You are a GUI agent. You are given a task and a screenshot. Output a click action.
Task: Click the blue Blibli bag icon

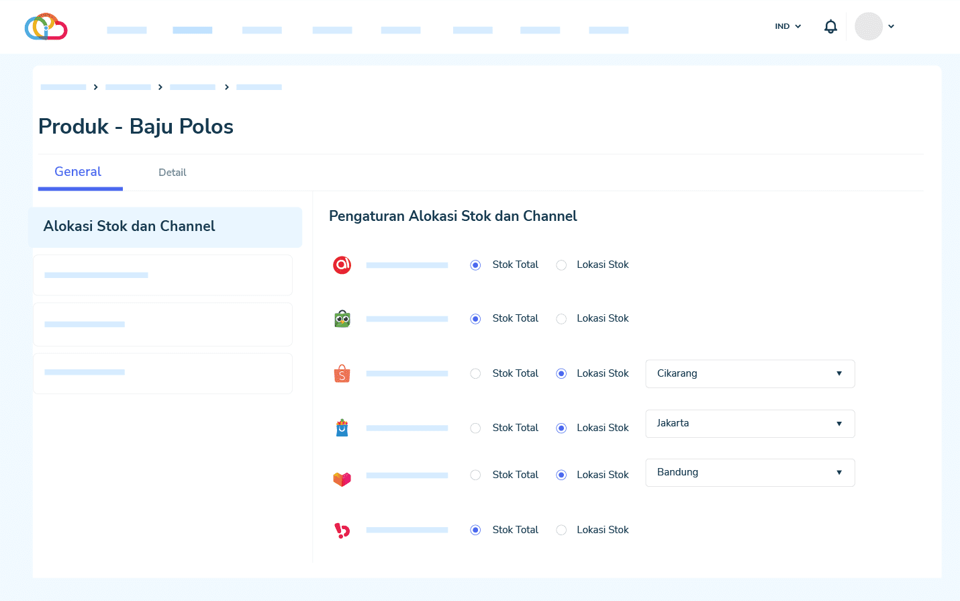click(342, 428)
